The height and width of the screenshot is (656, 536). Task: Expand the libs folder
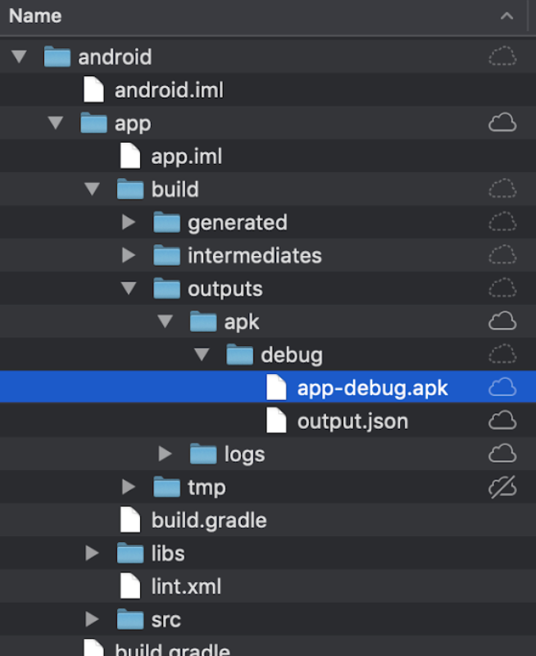coord(92,553)
